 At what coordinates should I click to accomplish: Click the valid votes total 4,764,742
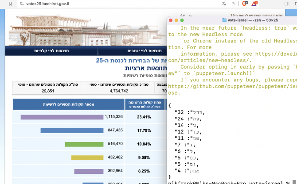119,91
